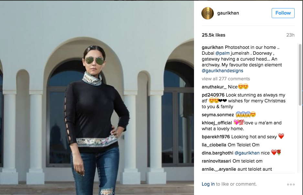
Task: Open anuthakur_ commenter profile
Action: [x=214, y=87]
